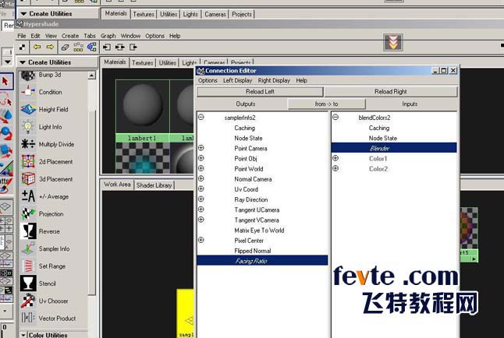Create a Light Info utility node

click(50, 127)
